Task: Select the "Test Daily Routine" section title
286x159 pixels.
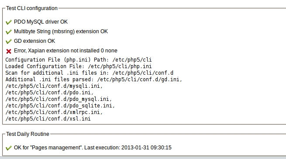Action: (28, 134)
